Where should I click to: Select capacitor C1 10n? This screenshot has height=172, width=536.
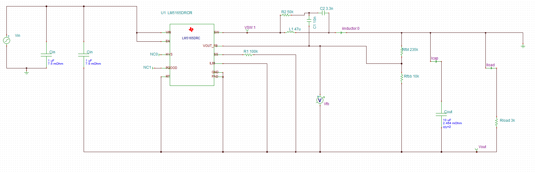point(309,21)
